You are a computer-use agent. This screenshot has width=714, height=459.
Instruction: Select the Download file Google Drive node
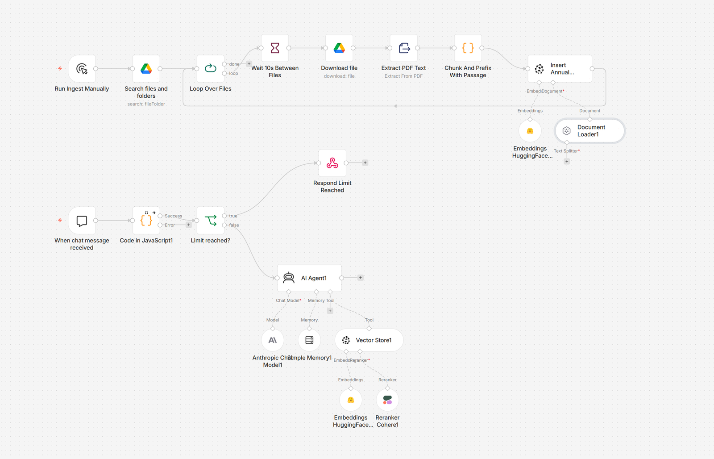(x=339, y=48)
